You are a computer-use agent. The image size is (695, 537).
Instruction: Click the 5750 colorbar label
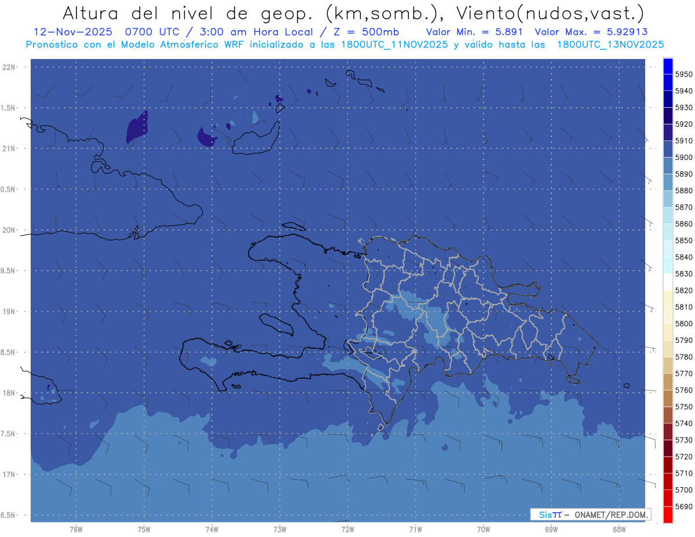(x=683, y=407)
